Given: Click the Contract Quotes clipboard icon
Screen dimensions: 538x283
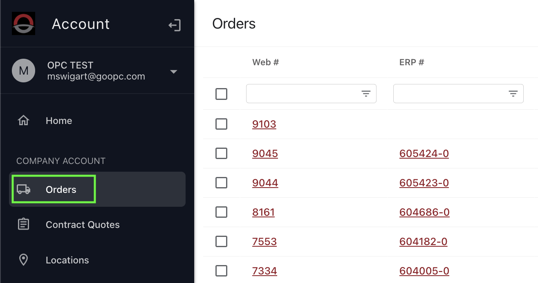Looking at the screenshot, I should pos(23,224).
